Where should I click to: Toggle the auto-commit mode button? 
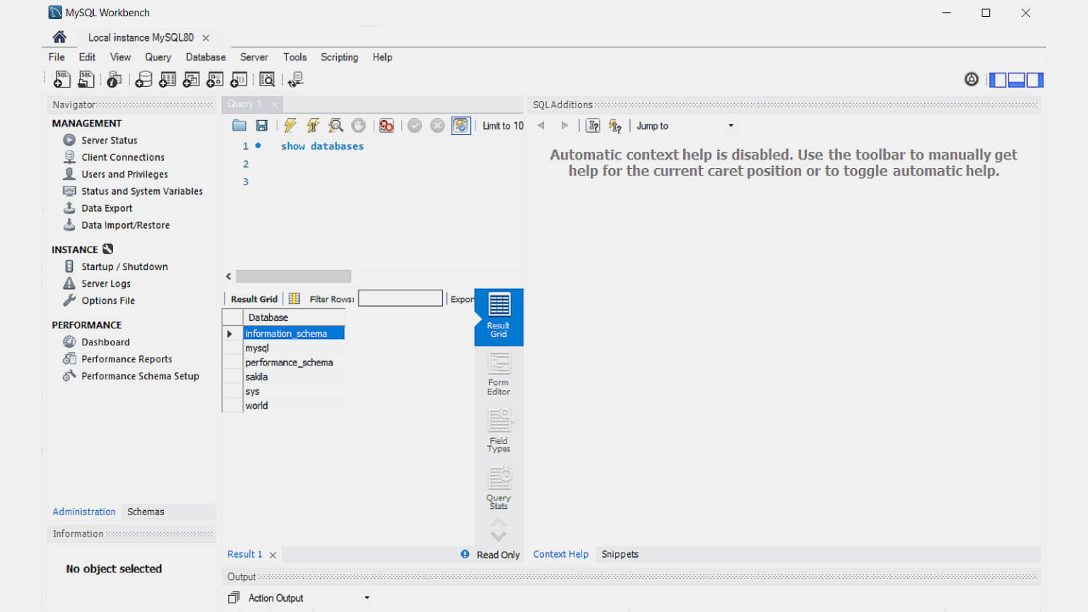(461, 126)
